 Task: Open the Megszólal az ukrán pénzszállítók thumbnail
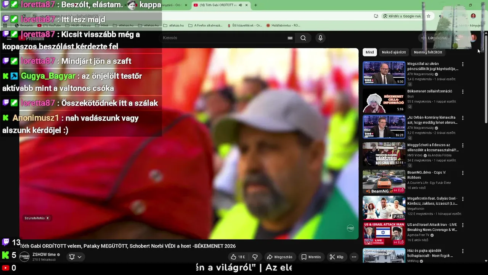coord(384,73)
